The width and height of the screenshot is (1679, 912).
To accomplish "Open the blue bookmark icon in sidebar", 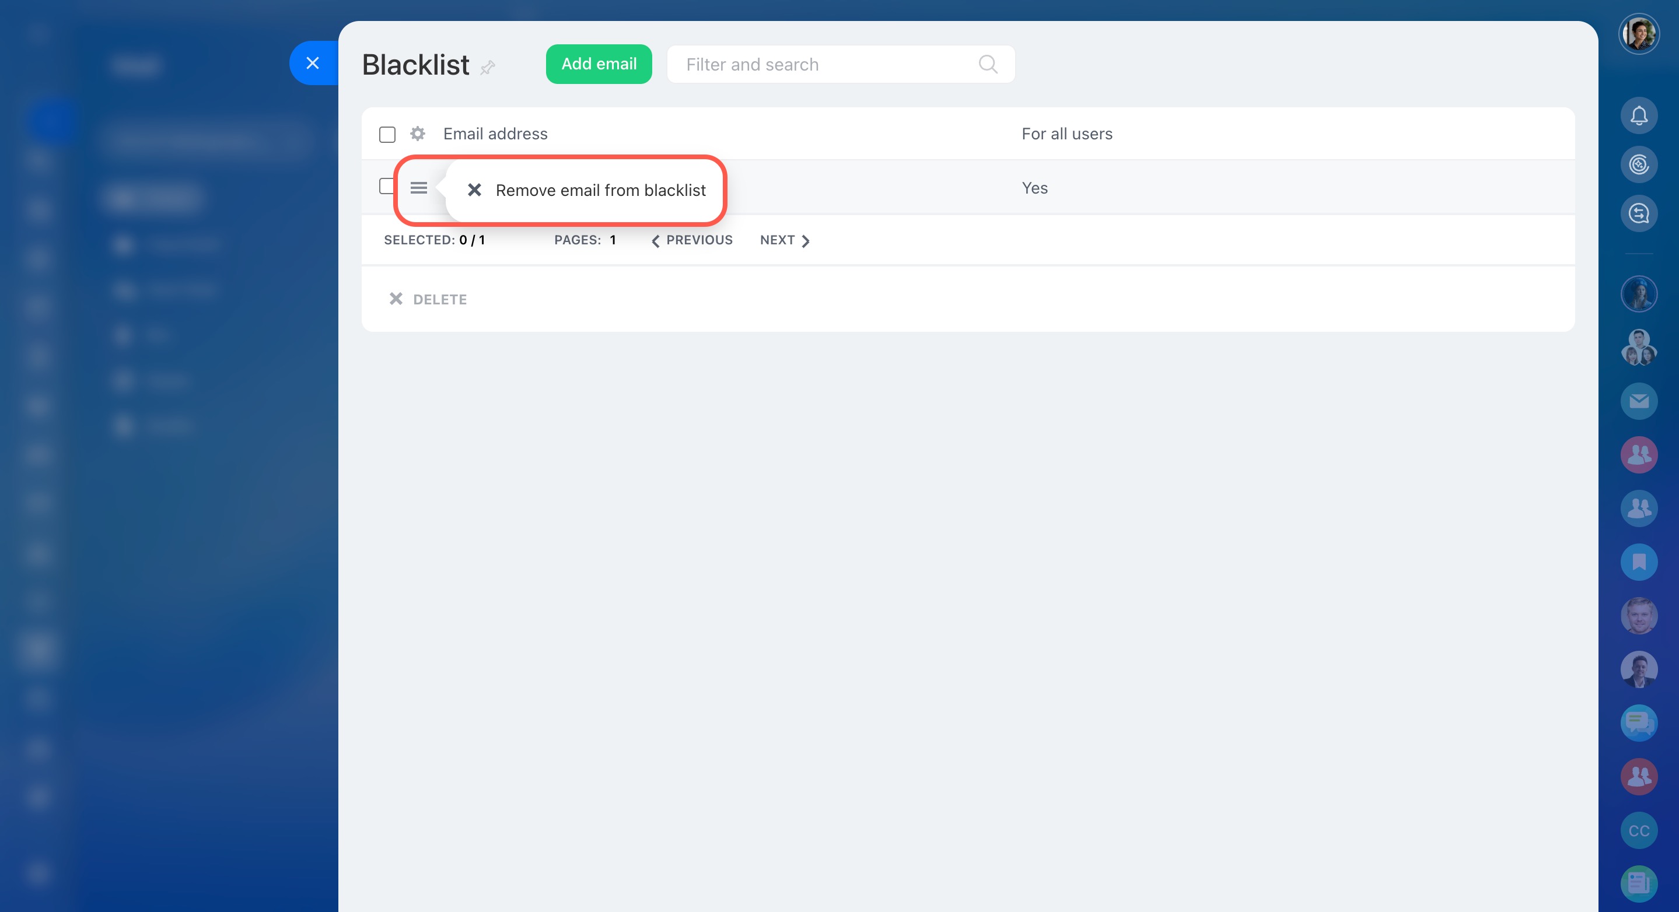I will point(1638,562).
